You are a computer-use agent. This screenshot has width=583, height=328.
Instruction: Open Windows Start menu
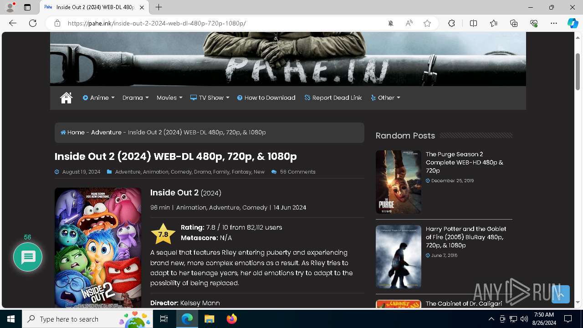click(11, 319)
